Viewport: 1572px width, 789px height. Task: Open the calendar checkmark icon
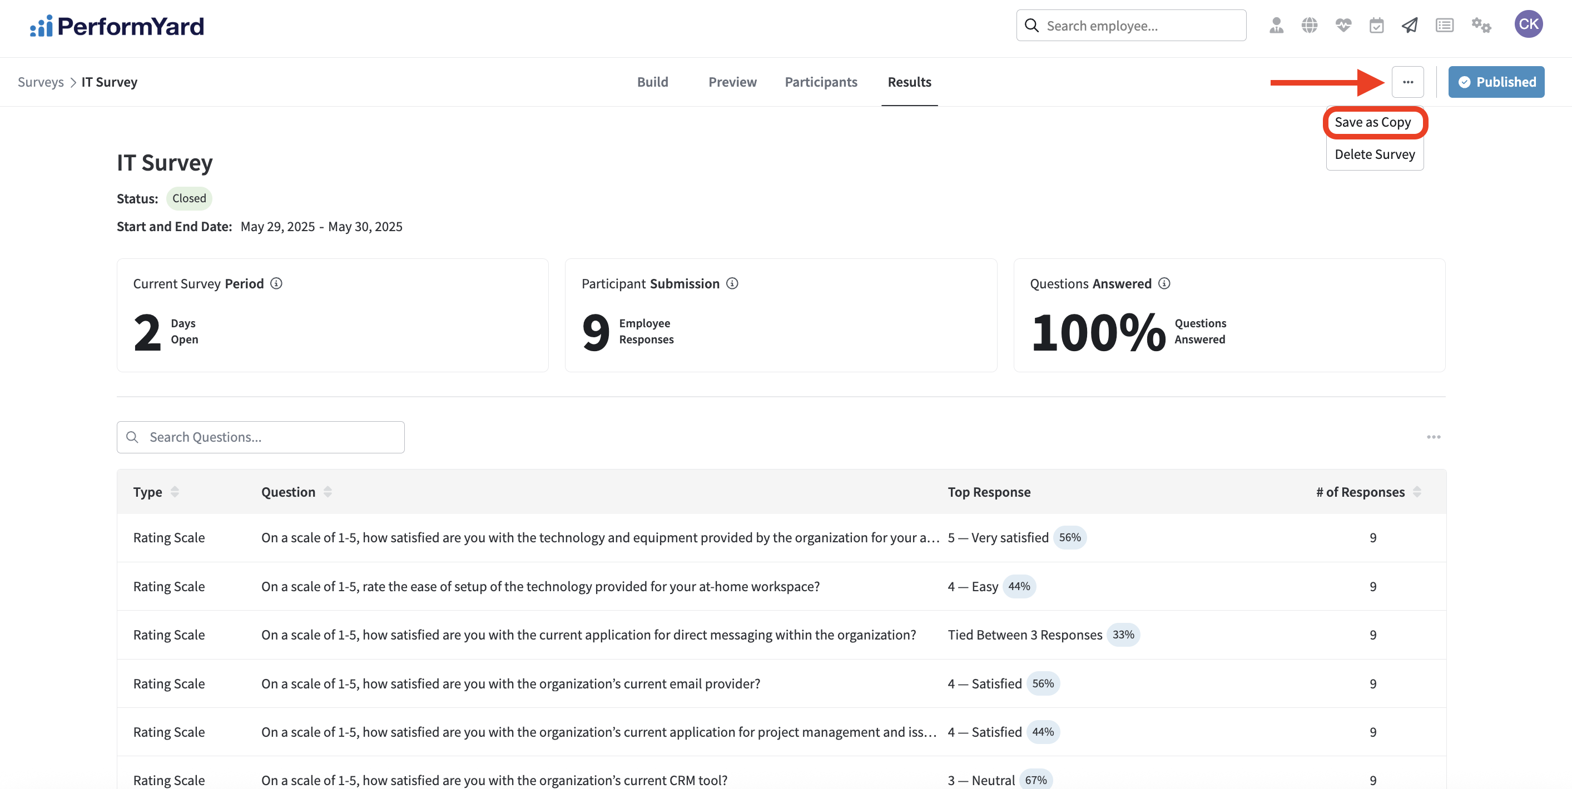click(x=1376, y=26)
